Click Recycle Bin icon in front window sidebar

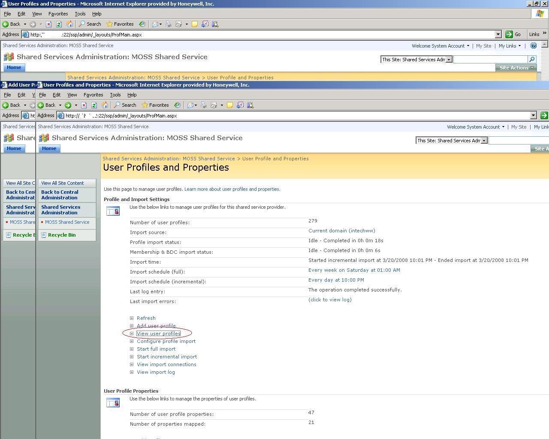pyautogui.click(x=43, y=235)
